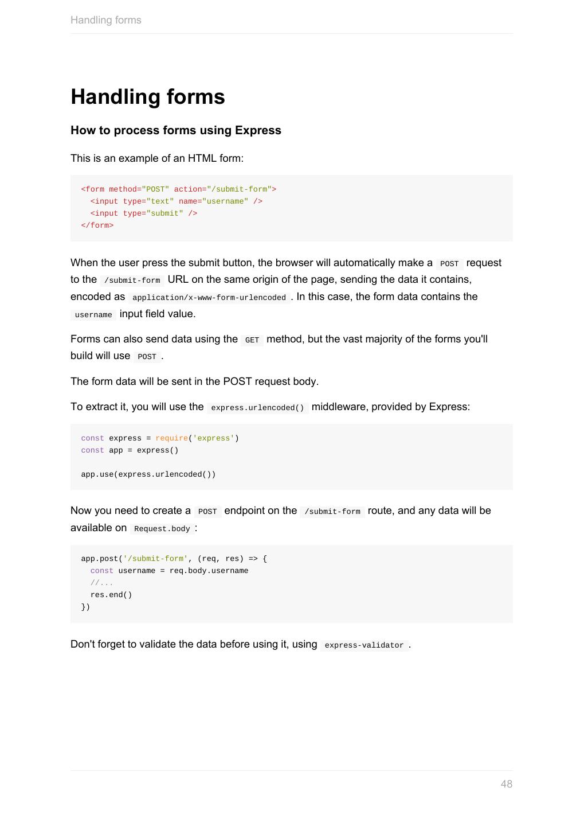
Task: Click the app.post('/submit-form') code line
Action: tap(174, 559)
